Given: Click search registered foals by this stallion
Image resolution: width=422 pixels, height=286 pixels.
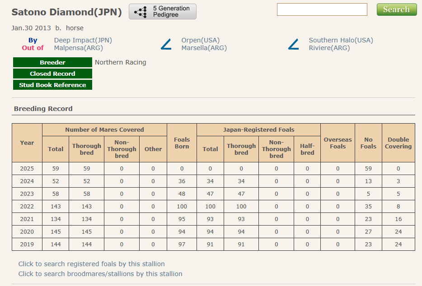Looking at the screenshot, I should click(92, 264).
